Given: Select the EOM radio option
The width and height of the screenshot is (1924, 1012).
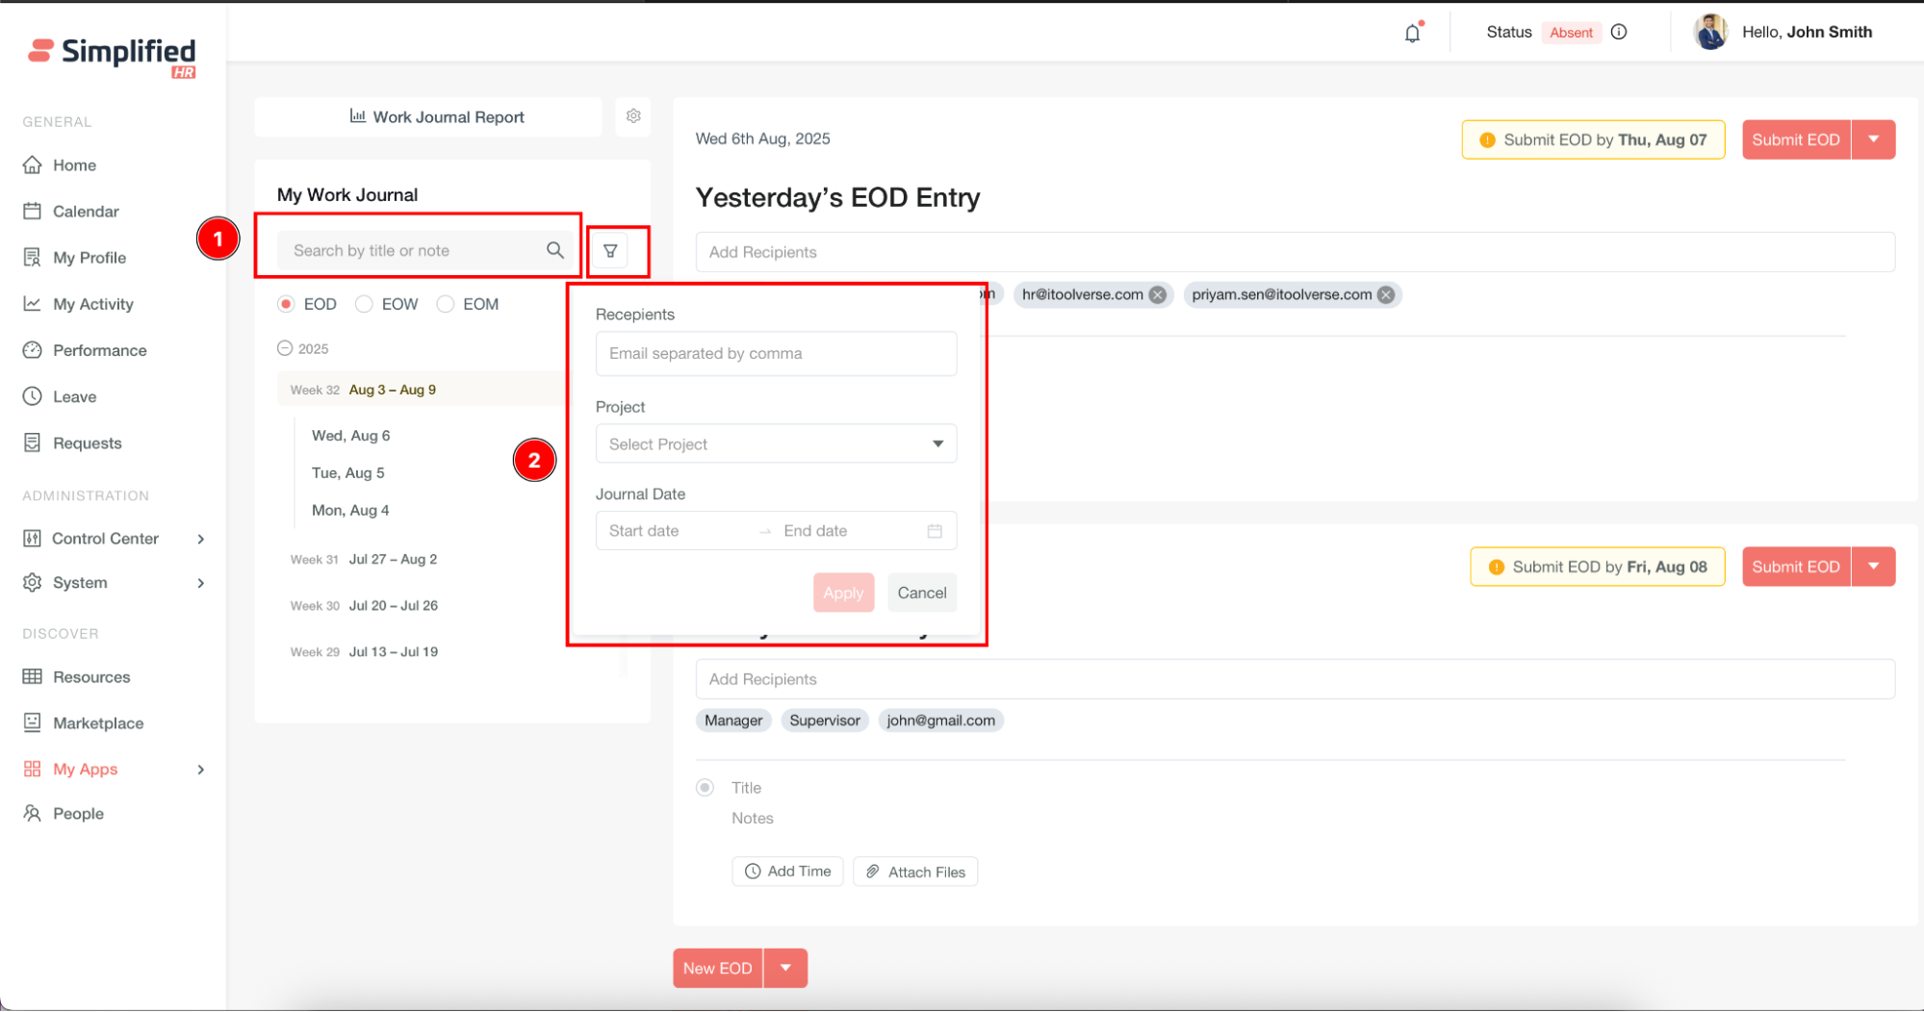Looking at the screenshot, I should click(x=446, y=304).
